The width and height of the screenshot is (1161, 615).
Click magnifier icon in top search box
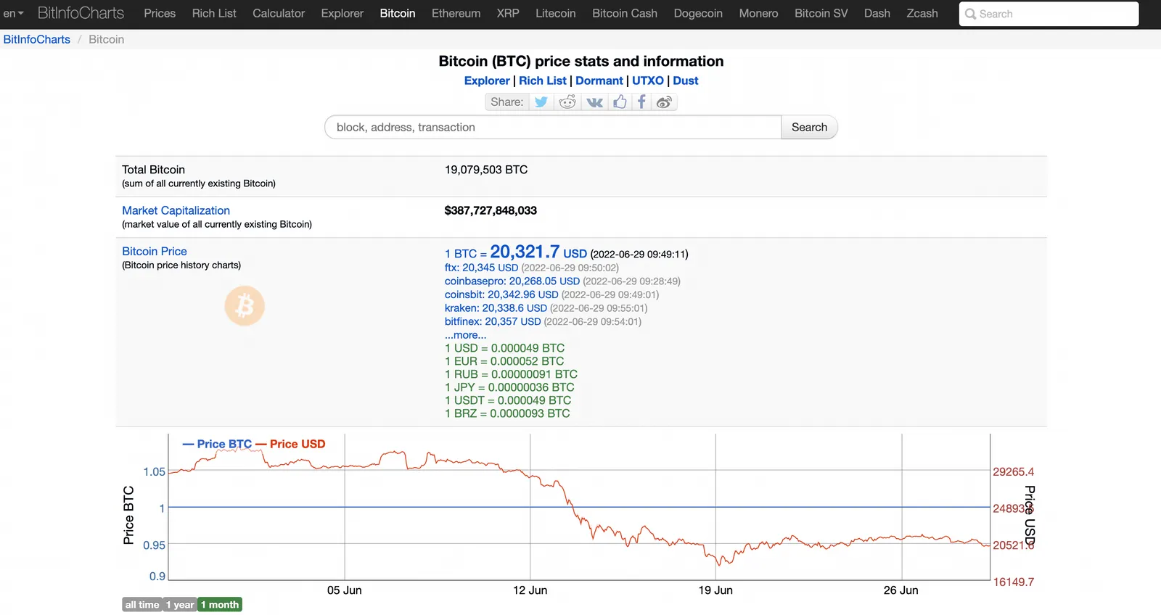pyautogui.click(x=970, y=14)
